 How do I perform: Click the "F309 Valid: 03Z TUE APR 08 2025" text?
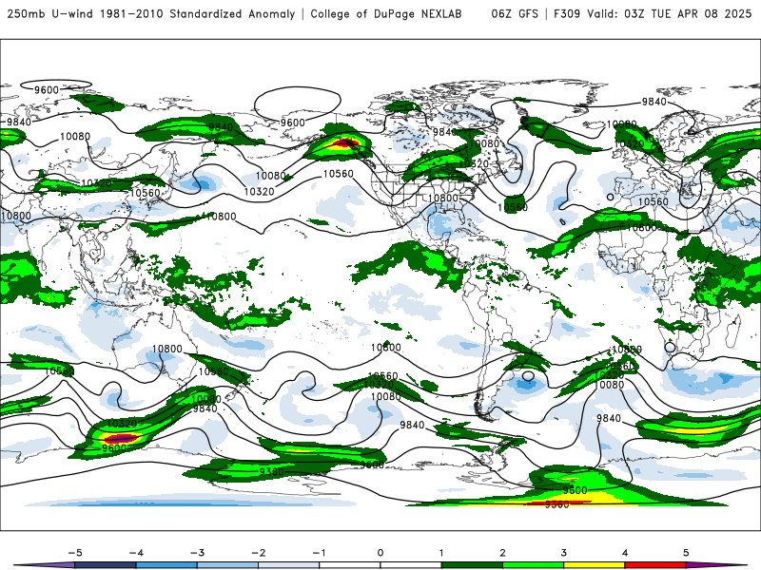pyautogui.click(x=653, y=13)
